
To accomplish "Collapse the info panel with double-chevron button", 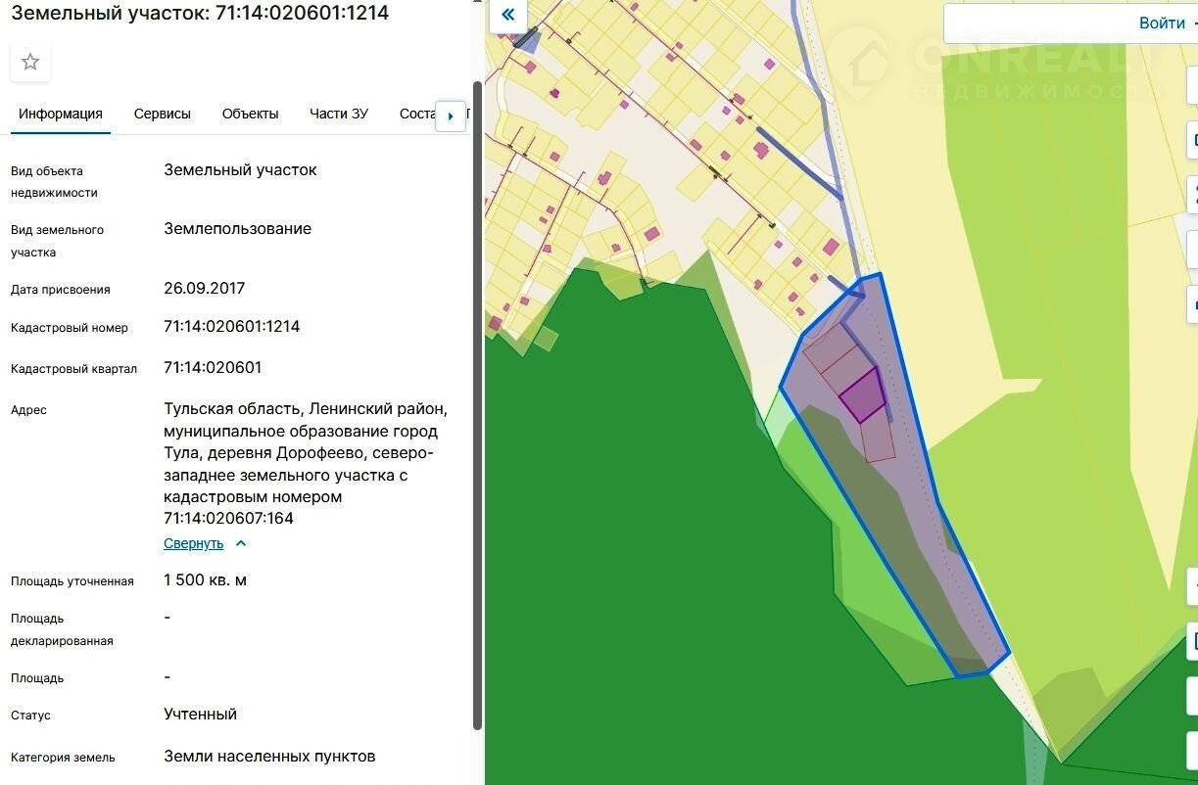I will click(x=507, y=16).
